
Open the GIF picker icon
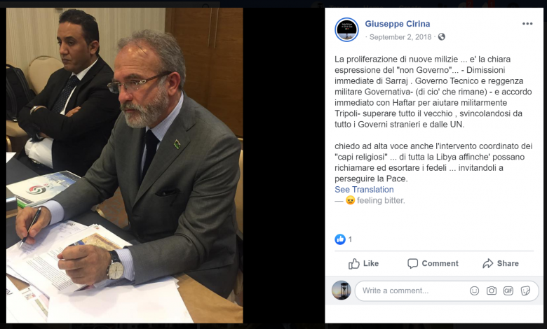click(x=508, y=290)
